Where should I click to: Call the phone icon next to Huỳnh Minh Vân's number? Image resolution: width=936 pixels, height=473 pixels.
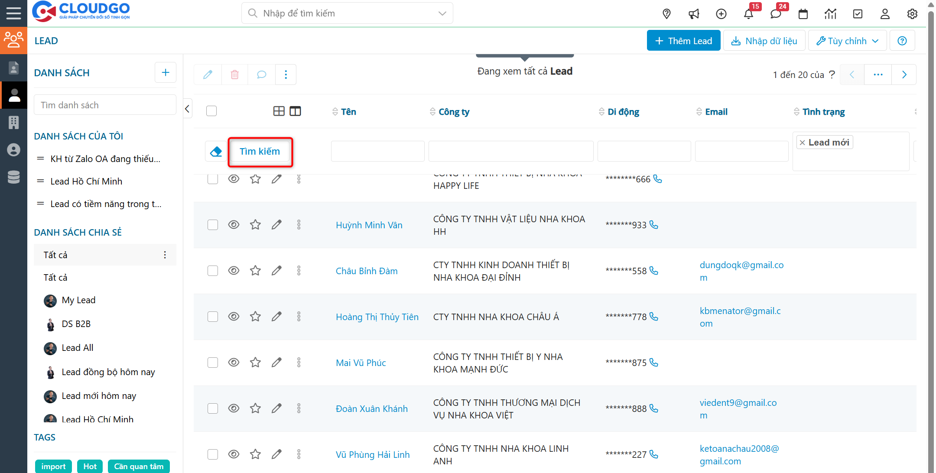(654, 225)
